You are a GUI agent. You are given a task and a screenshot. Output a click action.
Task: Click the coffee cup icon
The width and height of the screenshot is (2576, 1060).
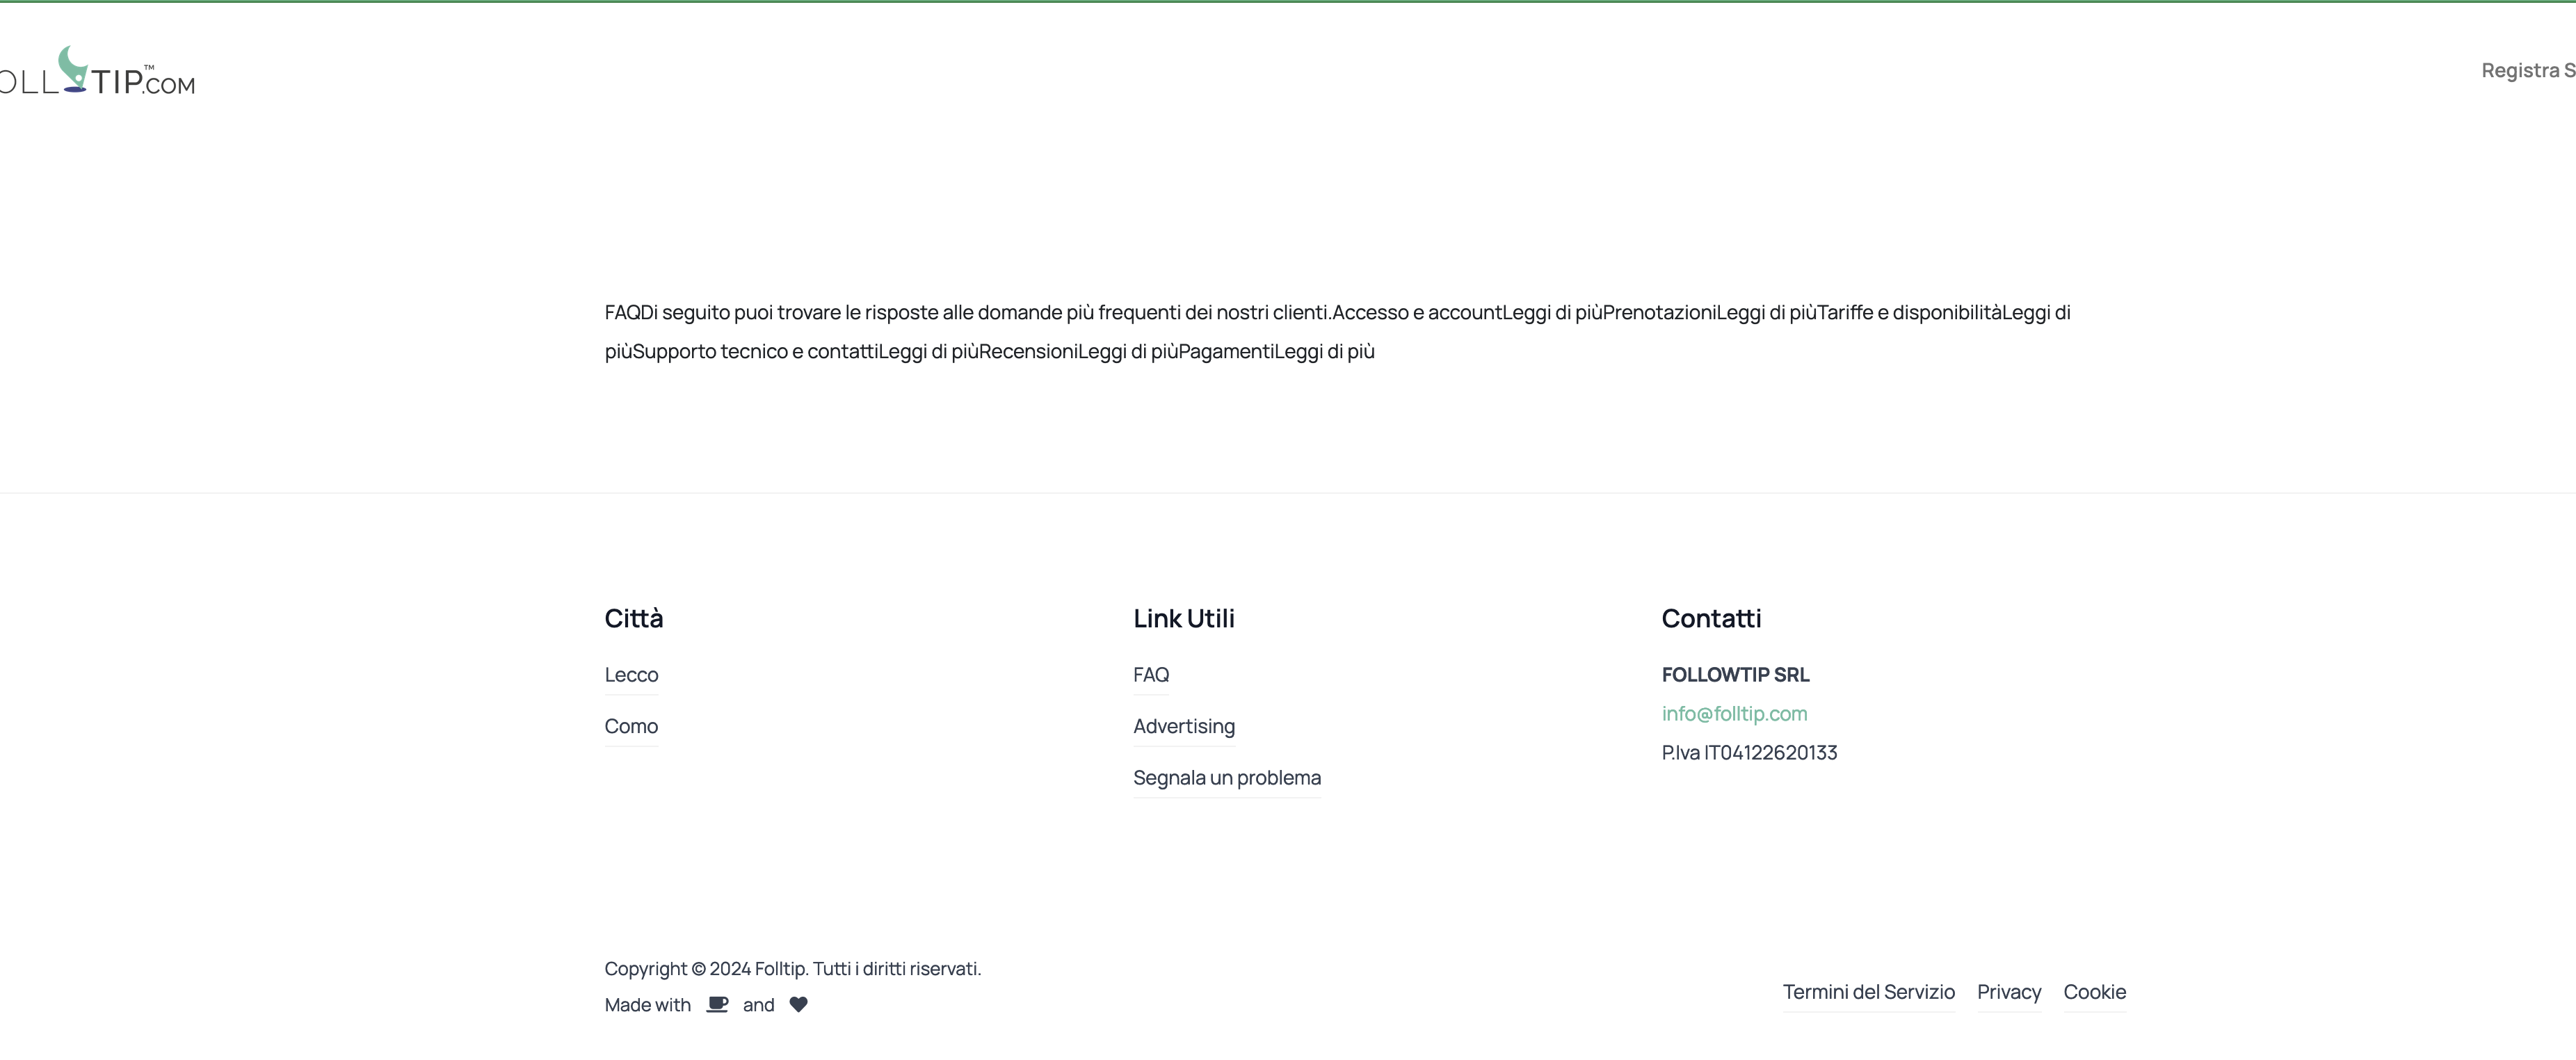tap(717, 1005)
